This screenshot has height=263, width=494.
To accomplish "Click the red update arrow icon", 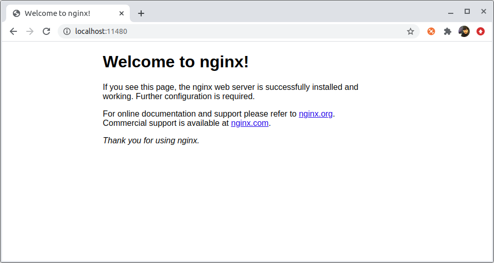I will coord(481,31).
